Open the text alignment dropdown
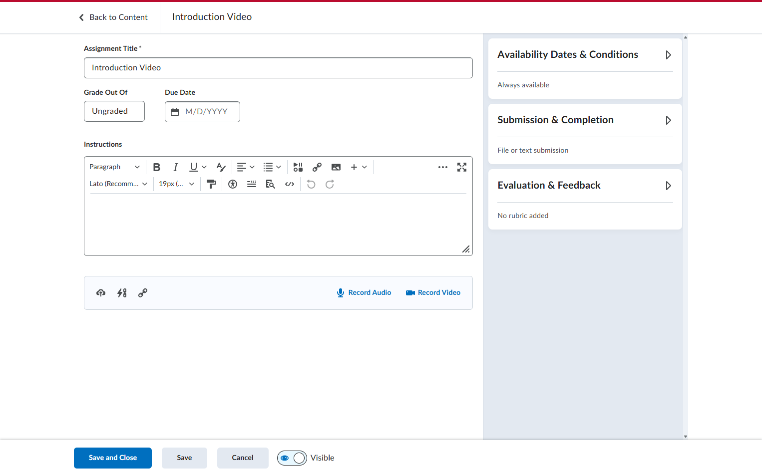The image size is (762, 476). 246,167
